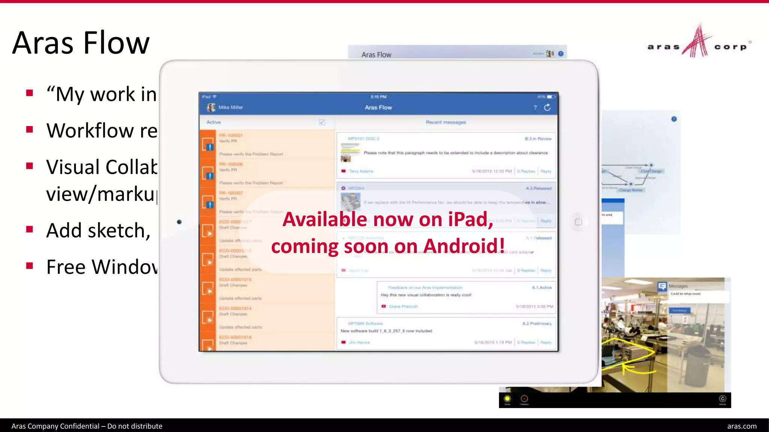The height and width of the screenshot is (432, 769).
Task: Click help icon in background Aras Flow window
Action: (561, 54)
